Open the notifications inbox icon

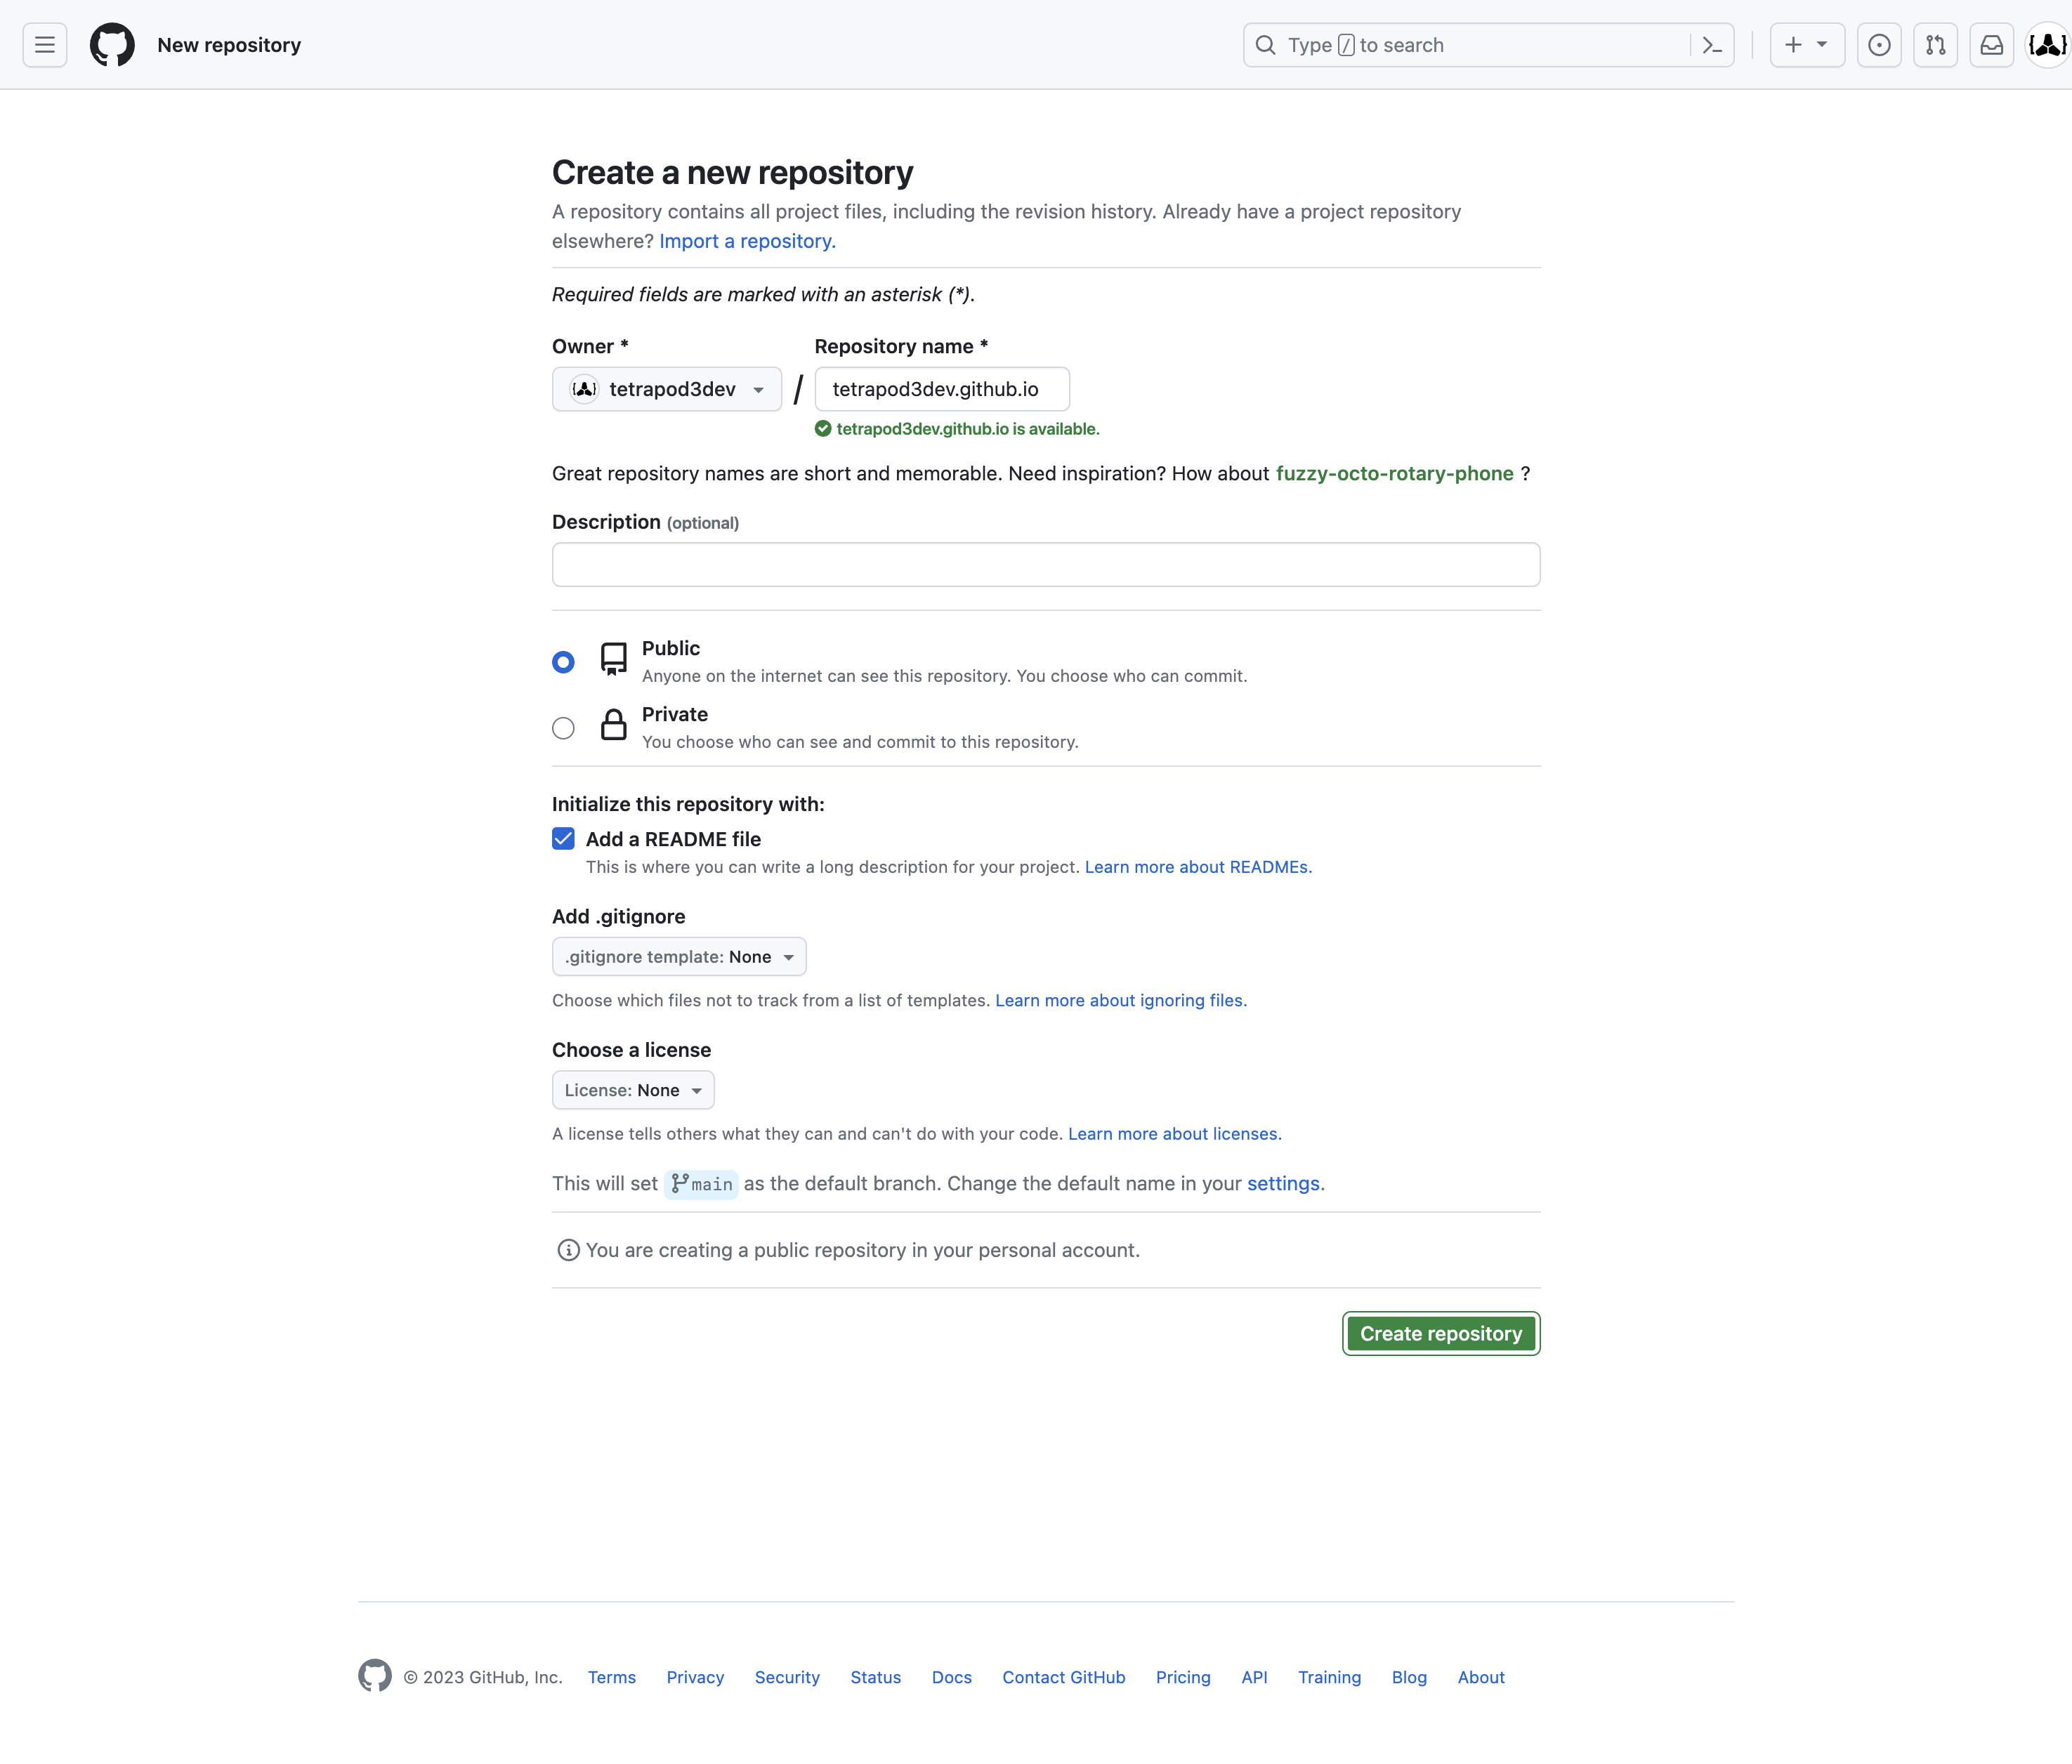pyautogui.click(x=1991, y=45)
